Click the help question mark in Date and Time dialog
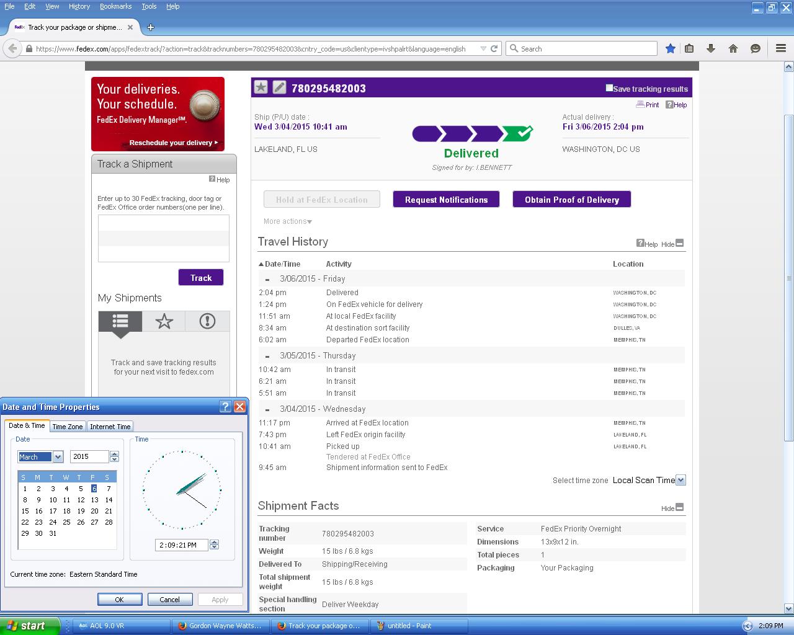The height and width of the screenshot is (635, 794). point(226,407)
